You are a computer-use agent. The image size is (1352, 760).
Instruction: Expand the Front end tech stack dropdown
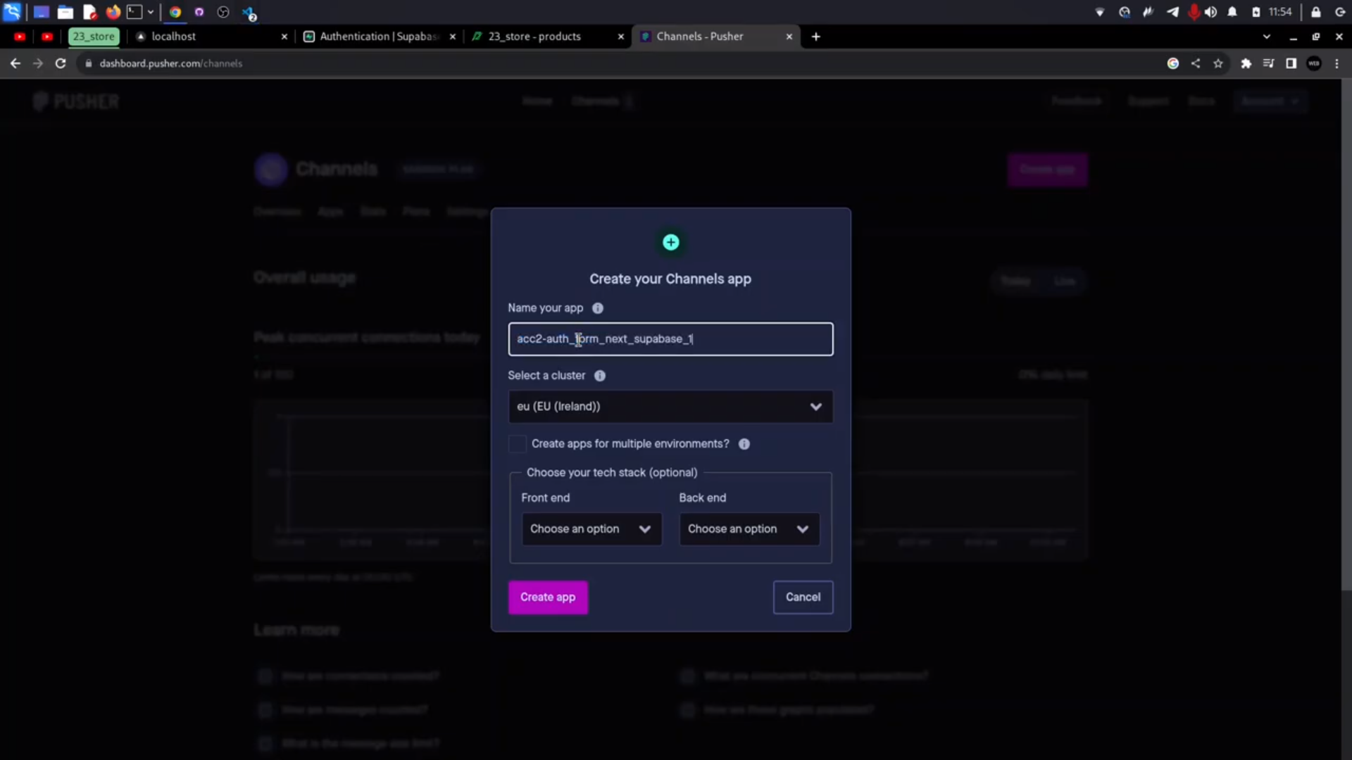[589, 528]
